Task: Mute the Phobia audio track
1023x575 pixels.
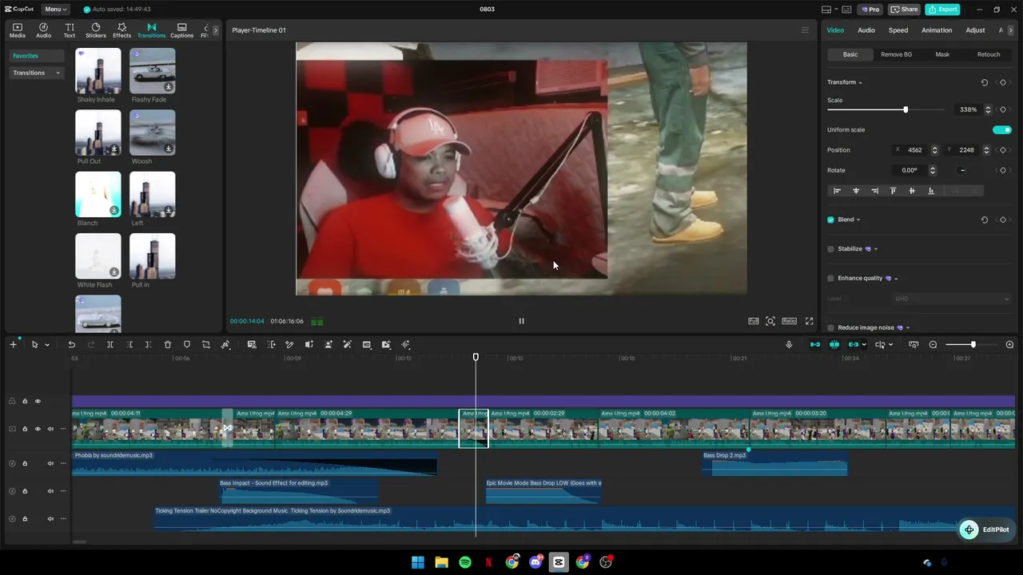Action: (x=50, y=463)
